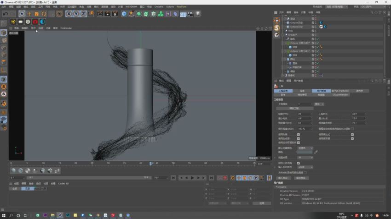Click the default color swatch field
The width and height of the screenshot is (391, 219).
(x=305, y=152)
